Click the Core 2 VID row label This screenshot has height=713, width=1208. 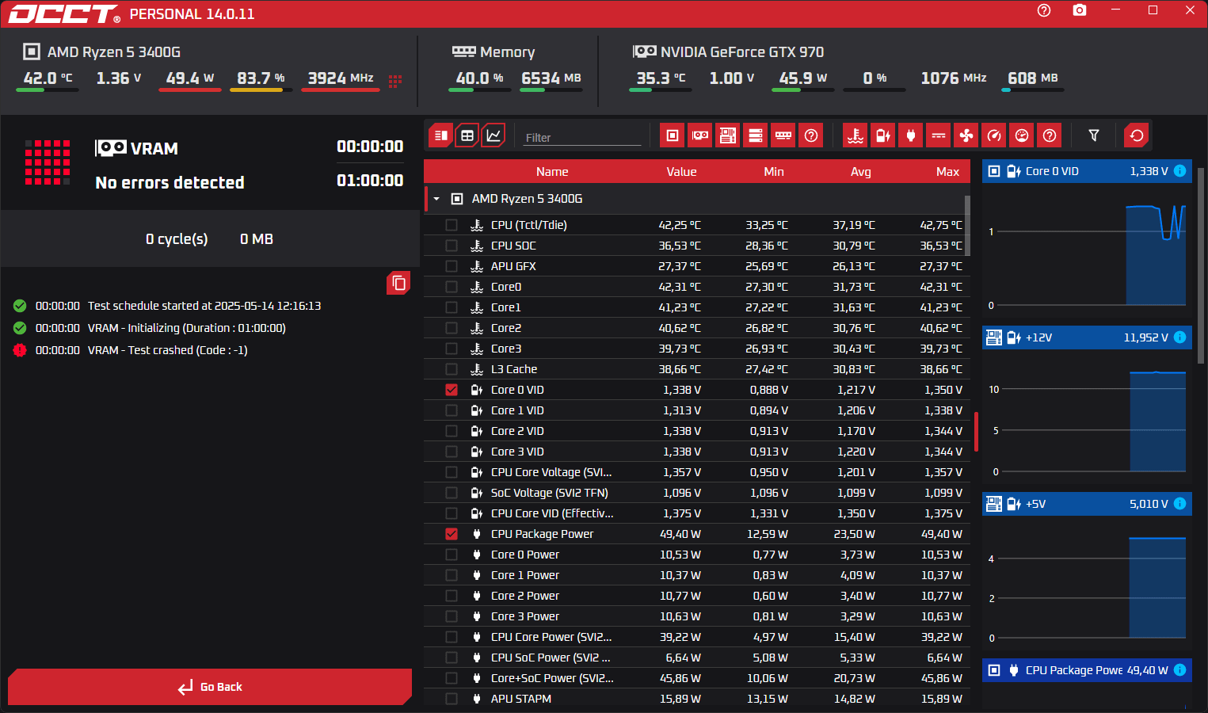[517, 431]
